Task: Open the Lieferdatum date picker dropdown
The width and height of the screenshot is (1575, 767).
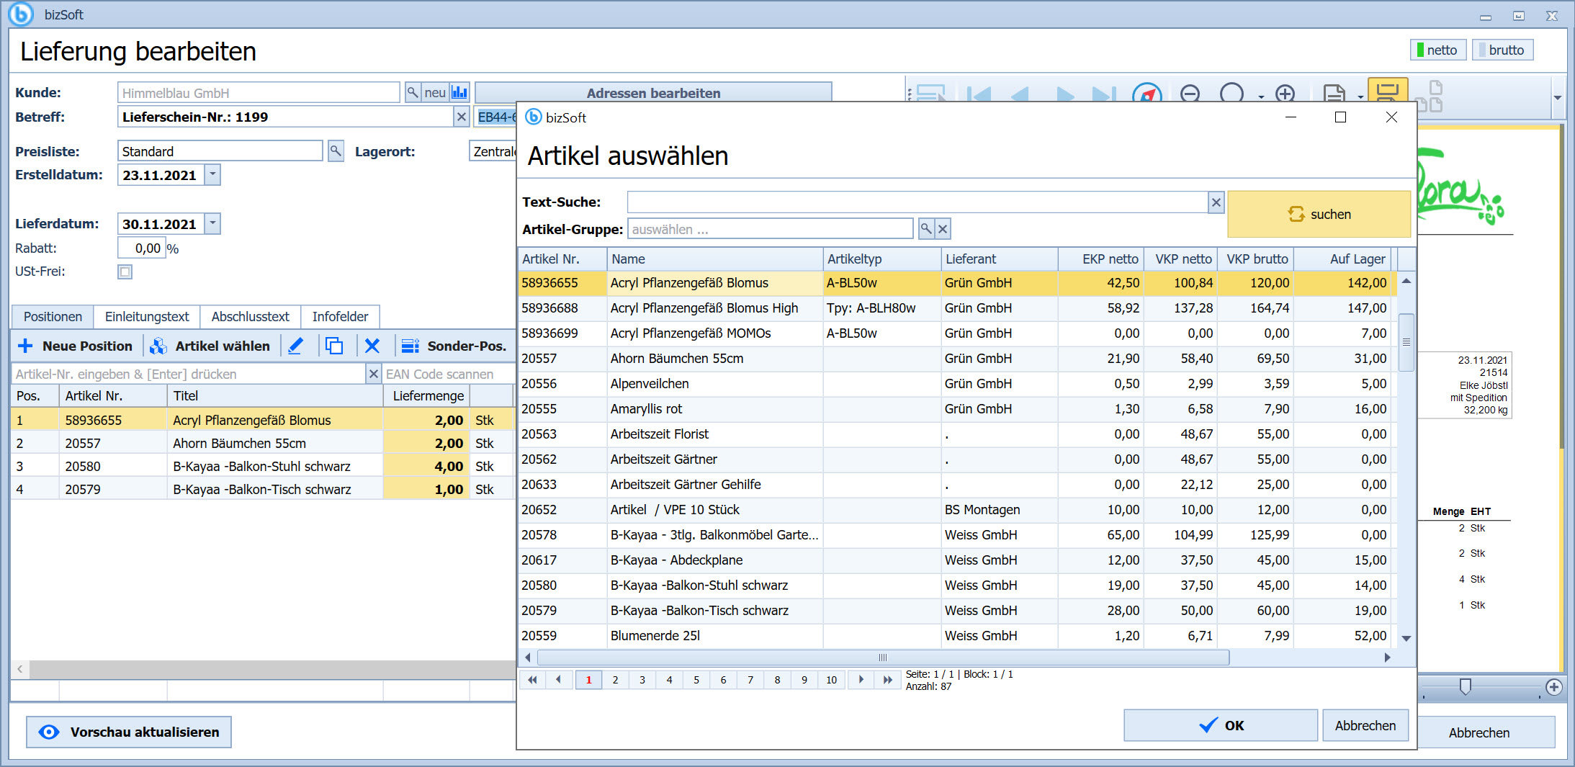Action: pos(212,223)
